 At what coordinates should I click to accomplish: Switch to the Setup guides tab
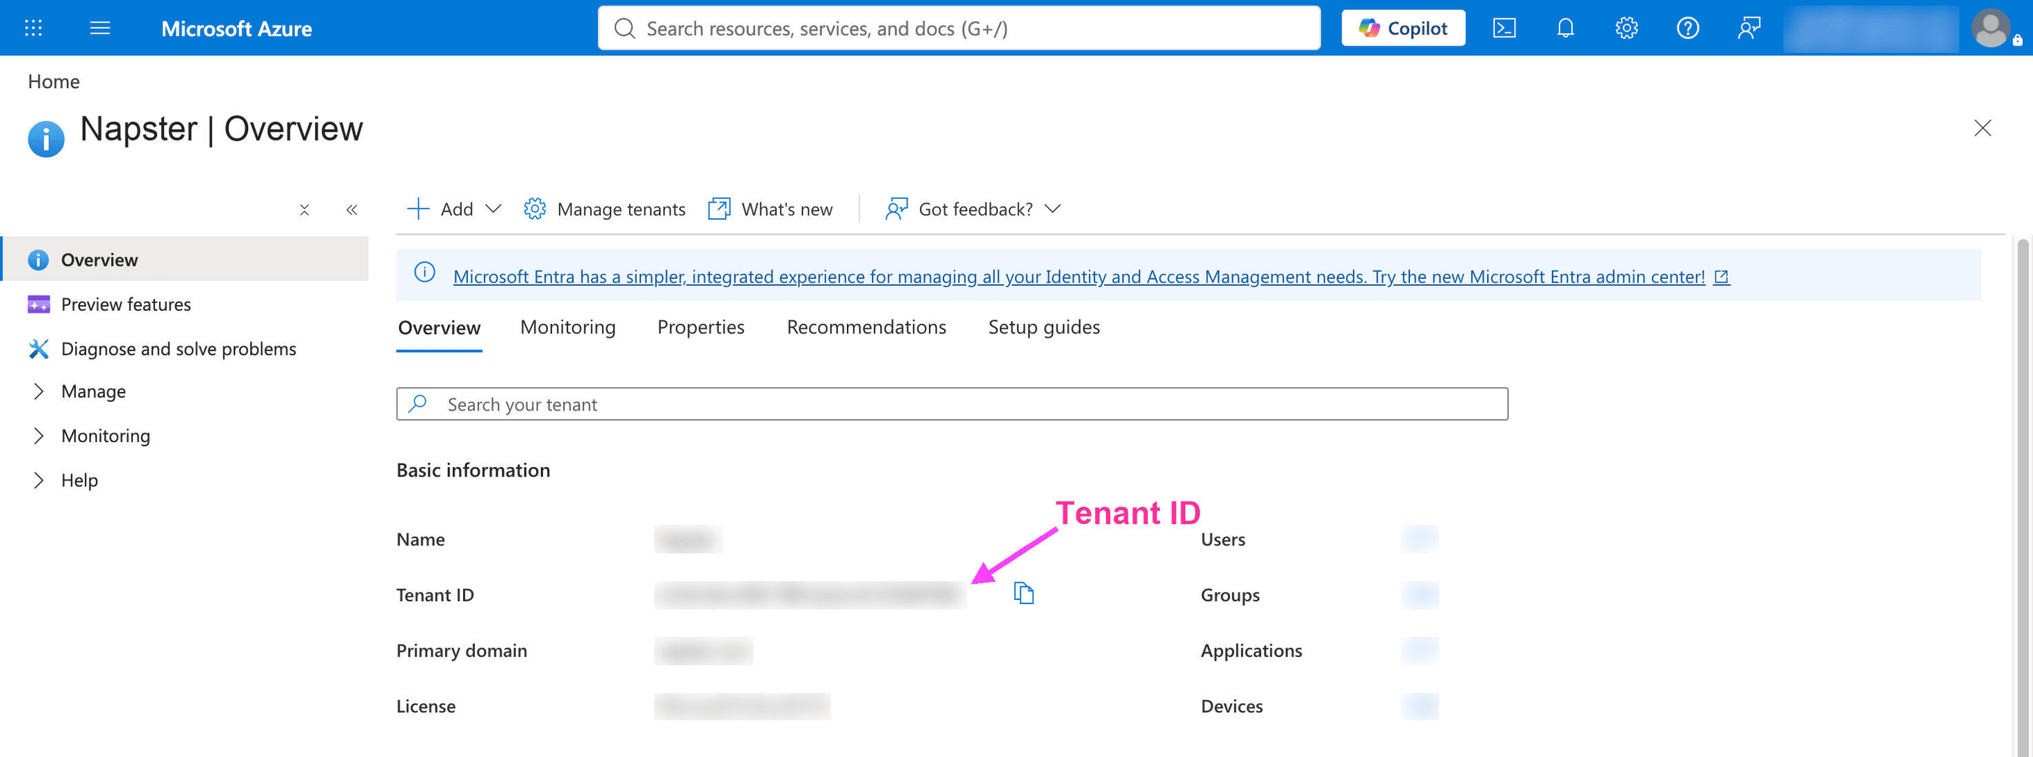pos(1043,327)
